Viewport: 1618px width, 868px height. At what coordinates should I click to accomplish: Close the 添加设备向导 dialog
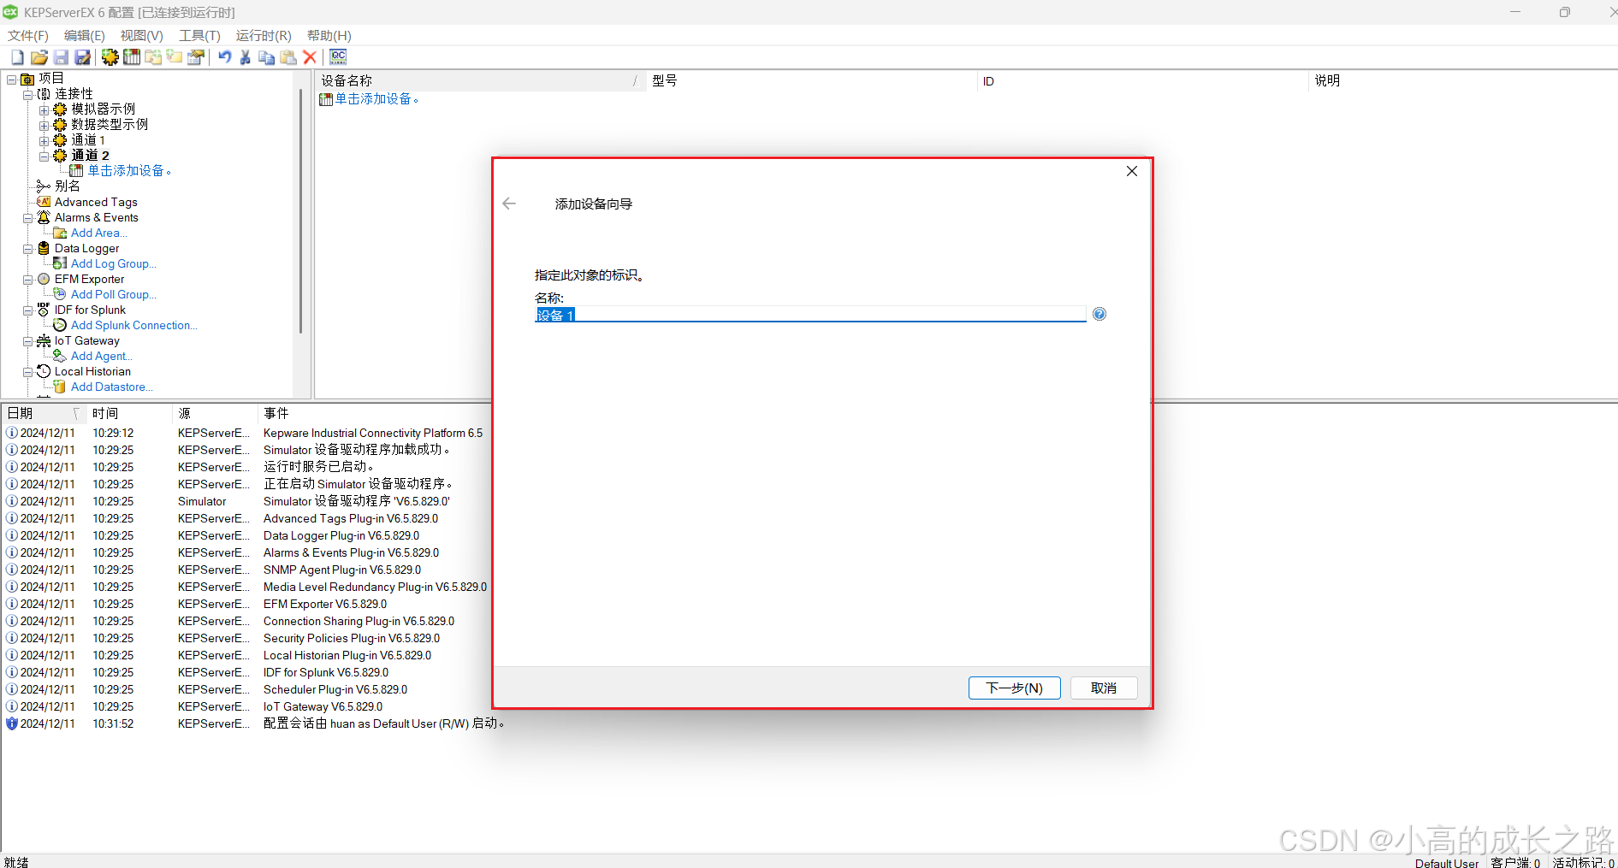[x=1132, y=171]
